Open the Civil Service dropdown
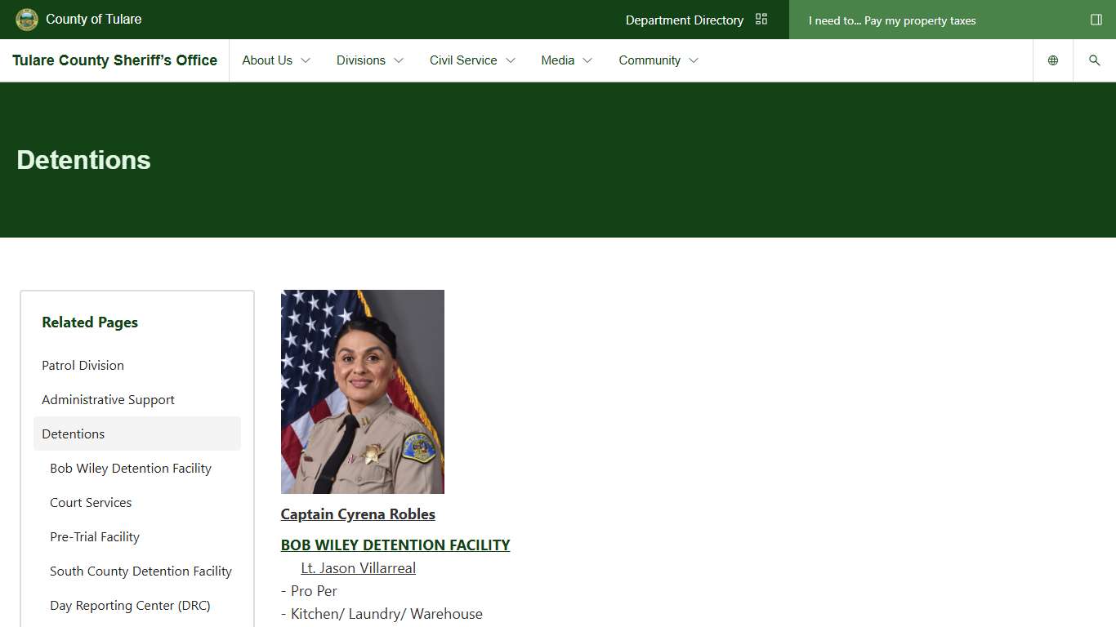This screenshot has height=627, width=1116. click(x=472, y=60)
